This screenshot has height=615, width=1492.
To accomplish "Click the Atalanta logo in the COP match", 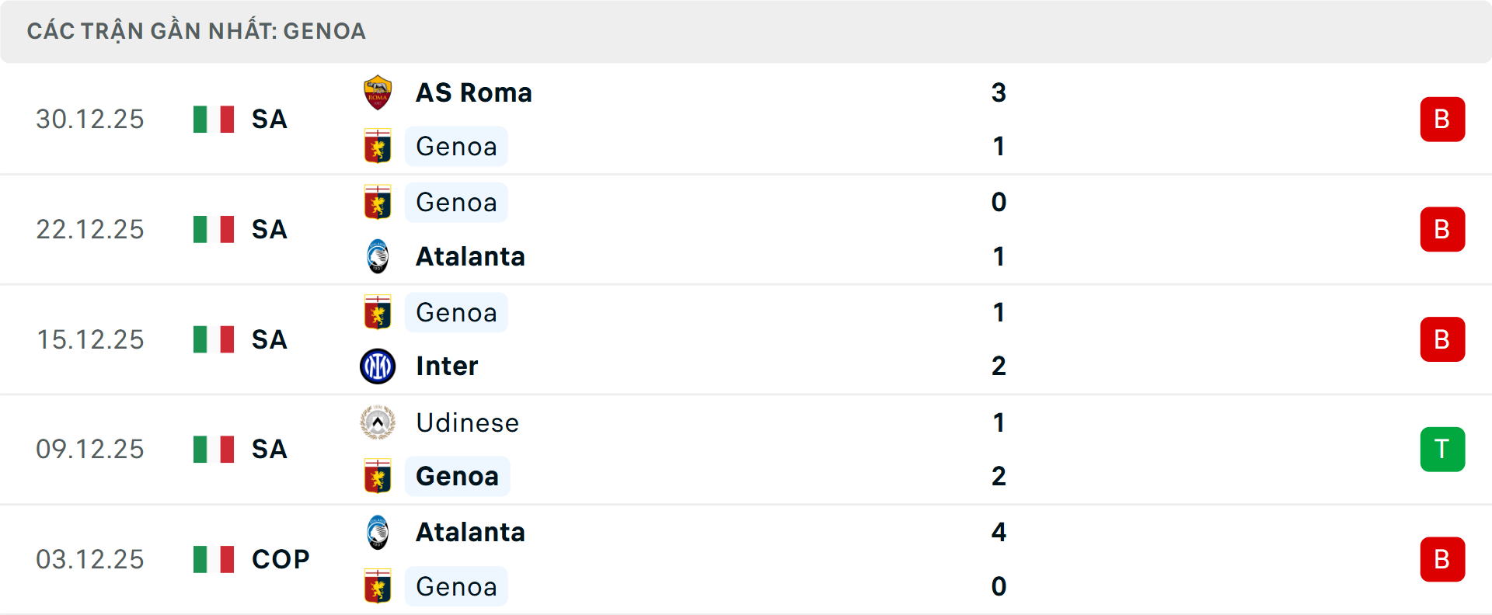I will click(x=378, y=533).
